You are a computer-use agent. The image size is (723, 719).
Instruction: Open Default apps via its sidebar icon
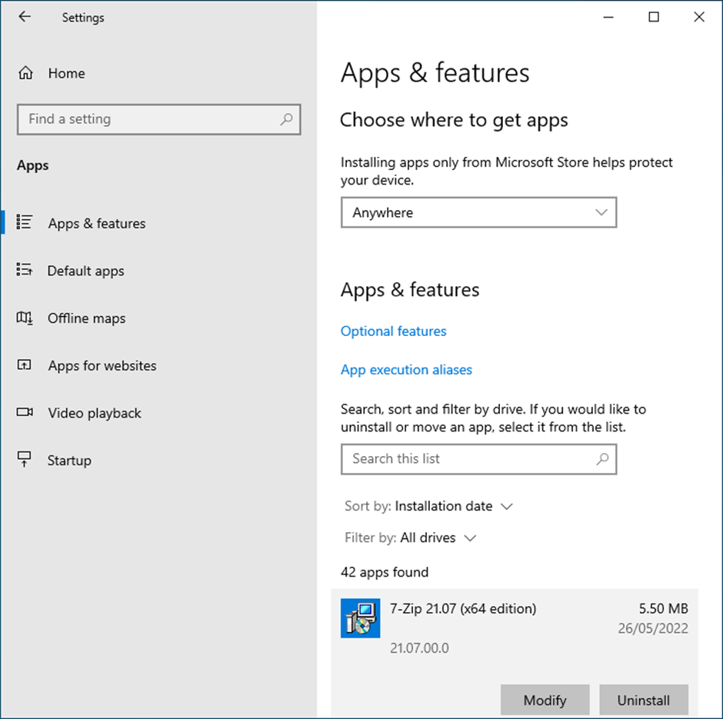pos(24,270)
